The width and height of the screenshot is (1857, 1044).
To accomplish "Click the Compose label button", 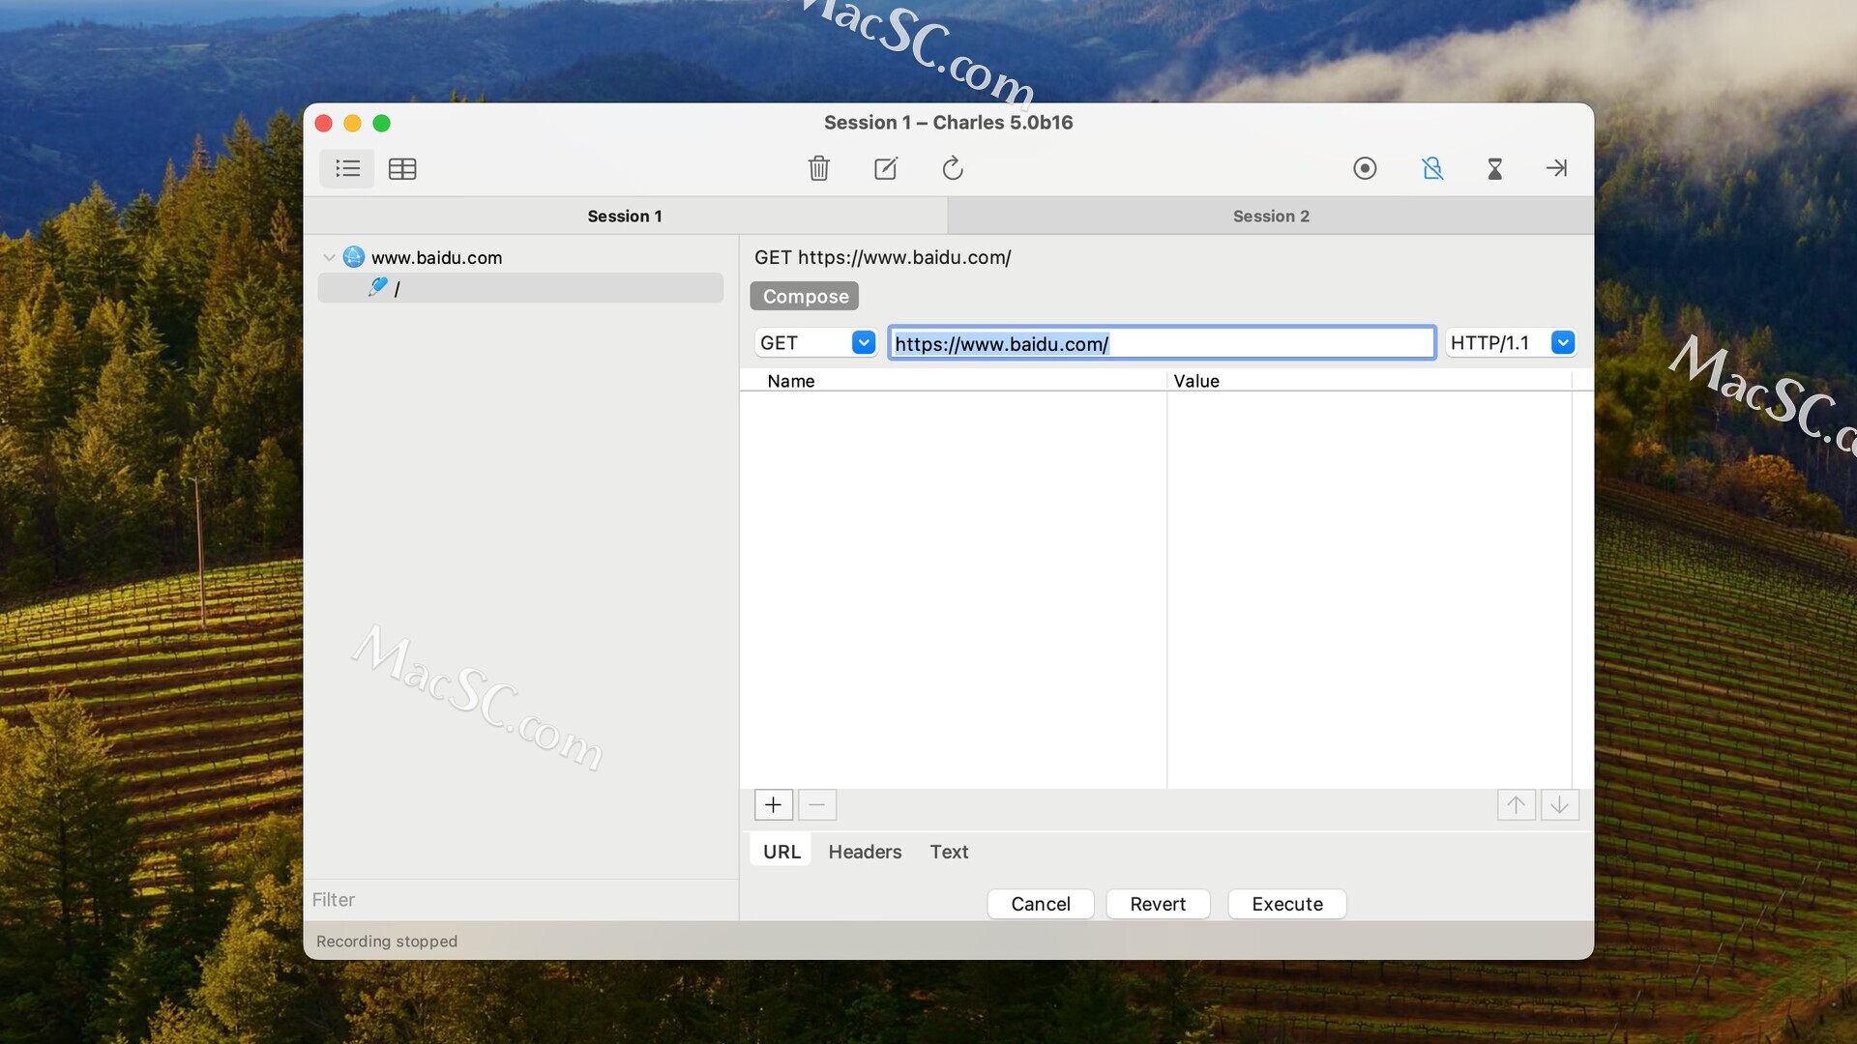I will coord(805,296).
